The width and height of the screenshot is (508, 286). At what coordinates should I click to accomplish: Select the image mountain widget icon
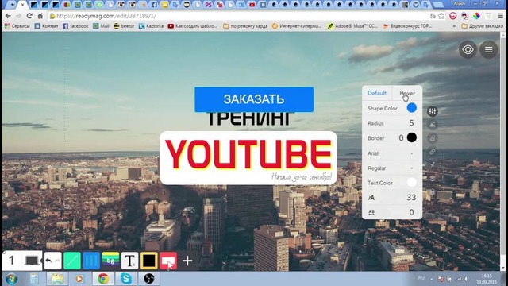(x=432, y=125)
